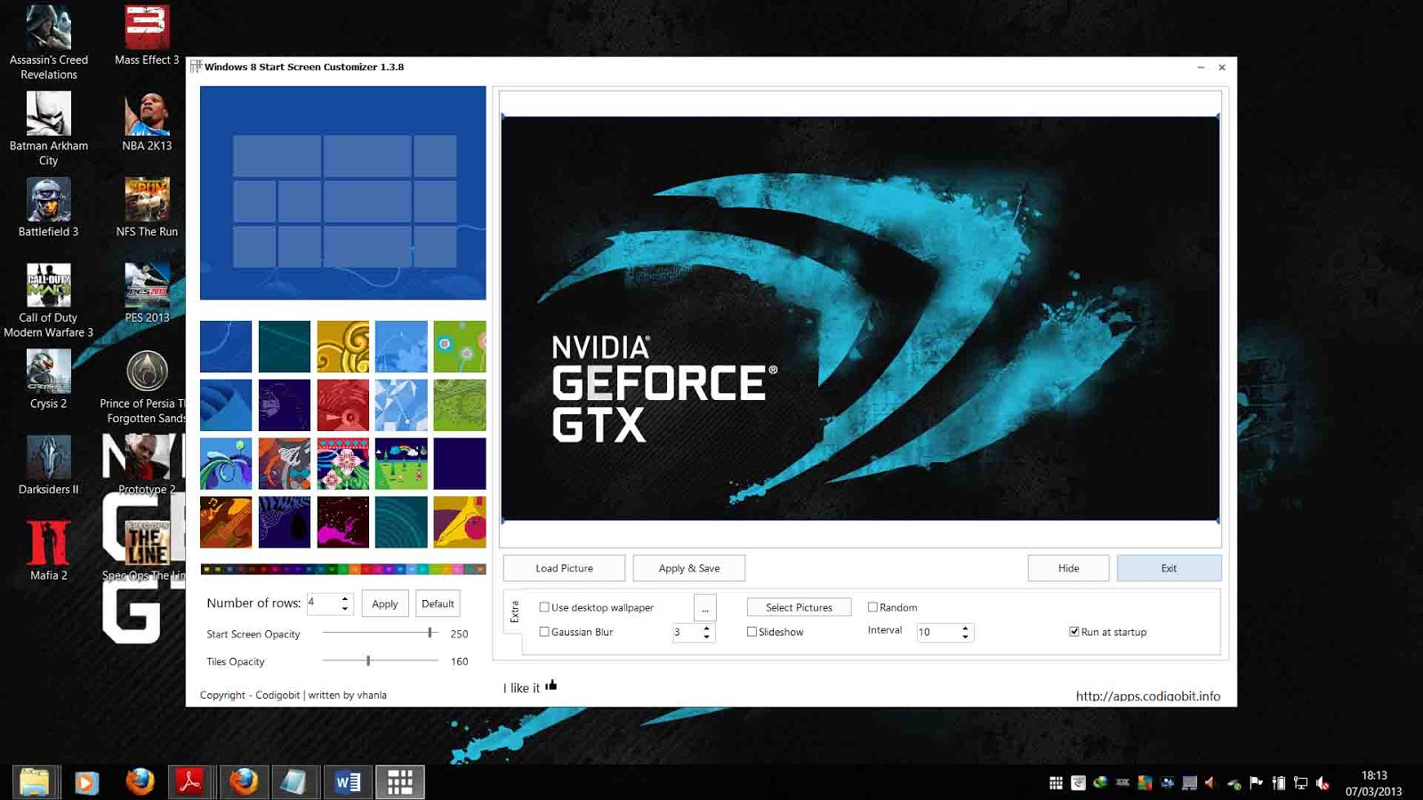Click the network tray icon
This screenshot has width=1423, height=800.
[x=1300, y=783]
